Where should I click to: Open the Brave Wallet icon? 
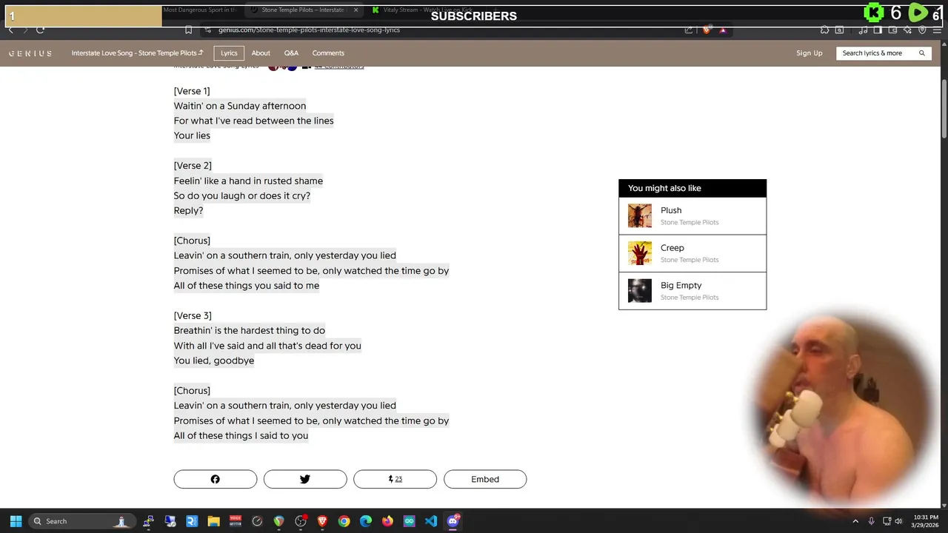892,30
